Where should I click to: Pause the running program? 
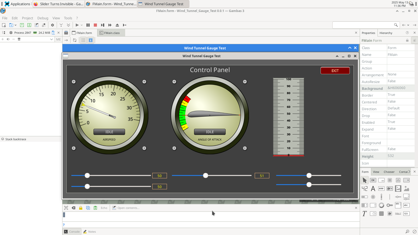(88, 25)
